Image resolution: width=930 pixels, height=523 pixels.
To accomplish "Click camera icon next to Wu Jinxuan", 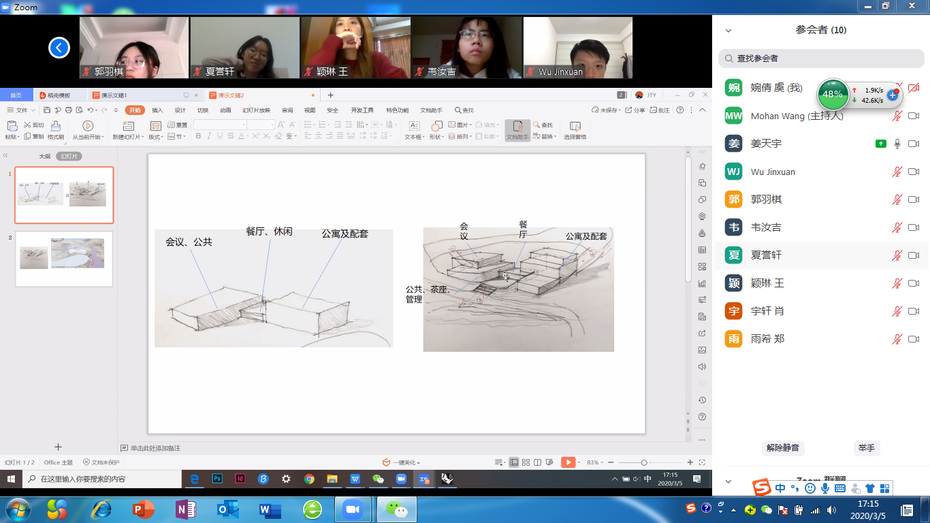I will pos(914,172).
